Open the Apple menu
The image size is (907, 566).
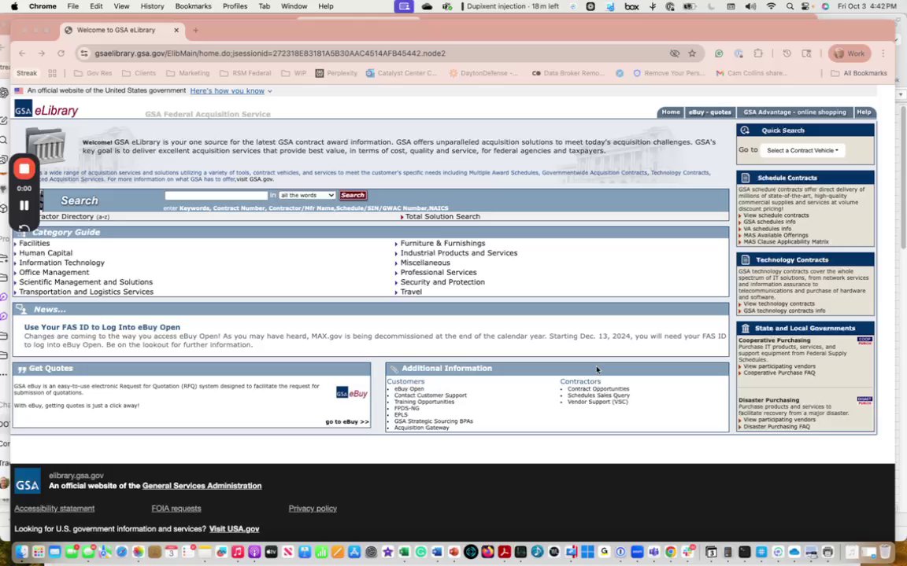tap(14, 6)
